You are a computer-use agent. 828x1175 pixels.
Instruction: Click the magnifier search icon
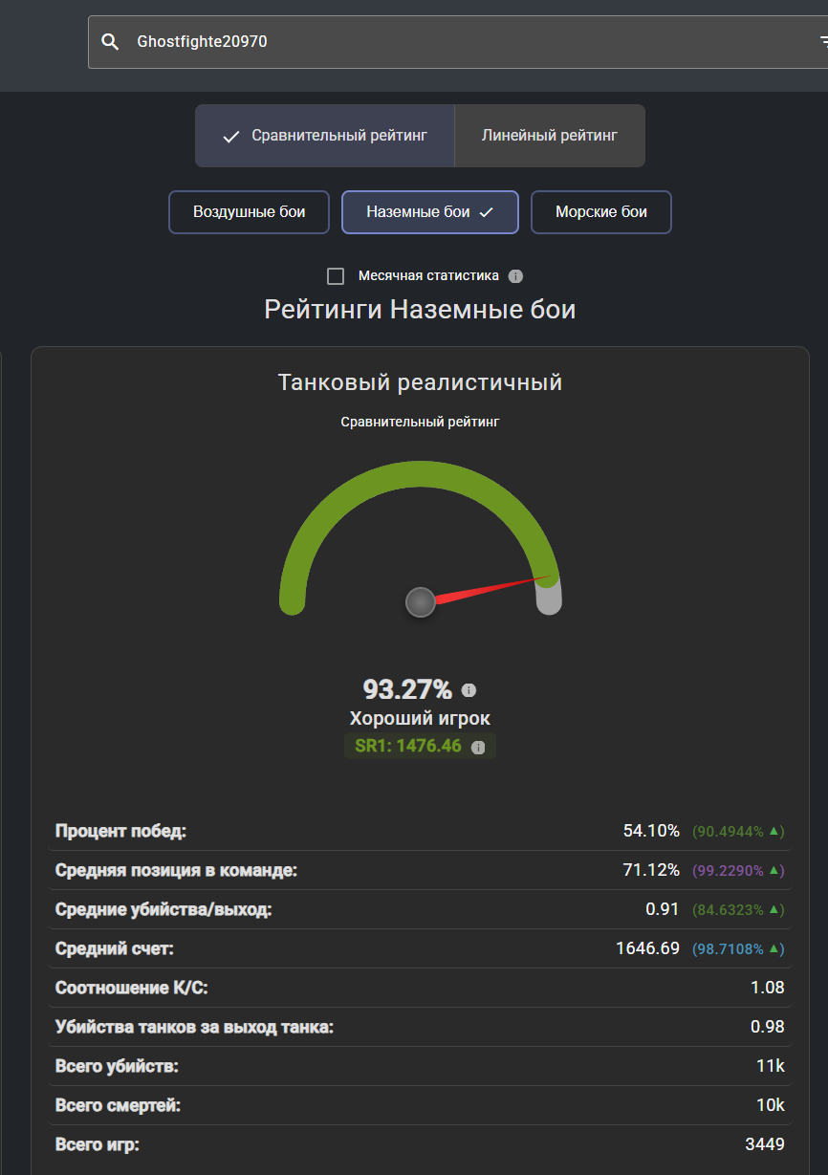(x=111, y=42)
